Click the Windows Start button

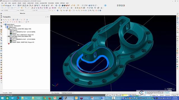pyautogui.click(x=2, y=98)
